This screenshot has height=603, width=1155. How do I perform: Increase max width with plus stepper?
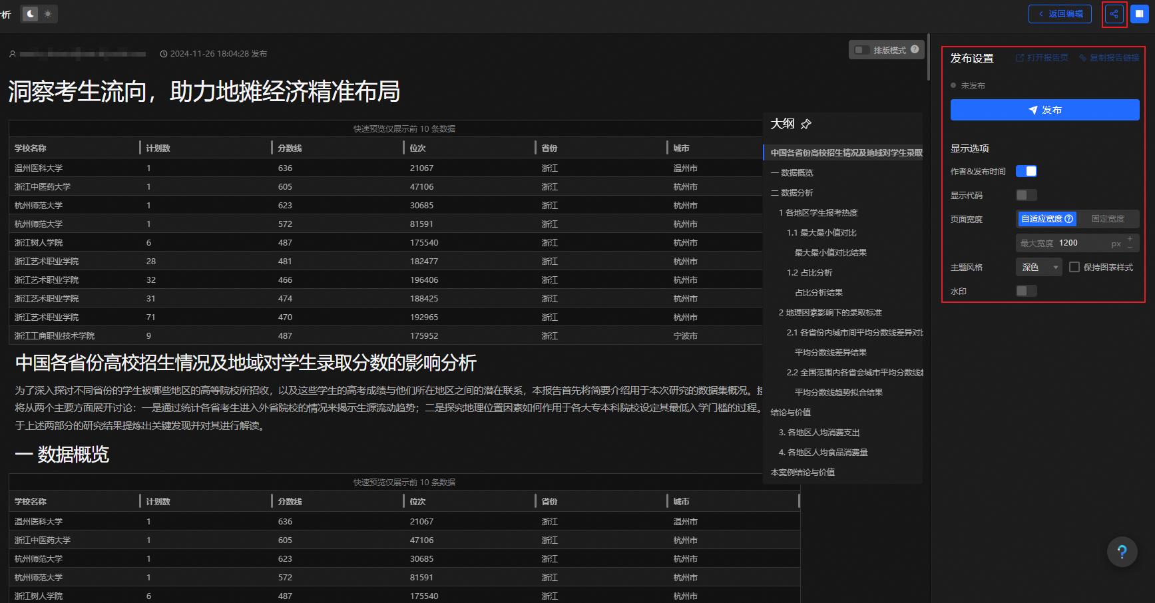(x=1130, y=238)
